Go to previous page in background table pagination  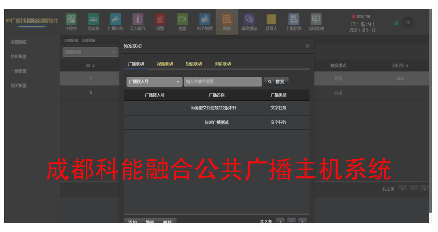point(402,189)
